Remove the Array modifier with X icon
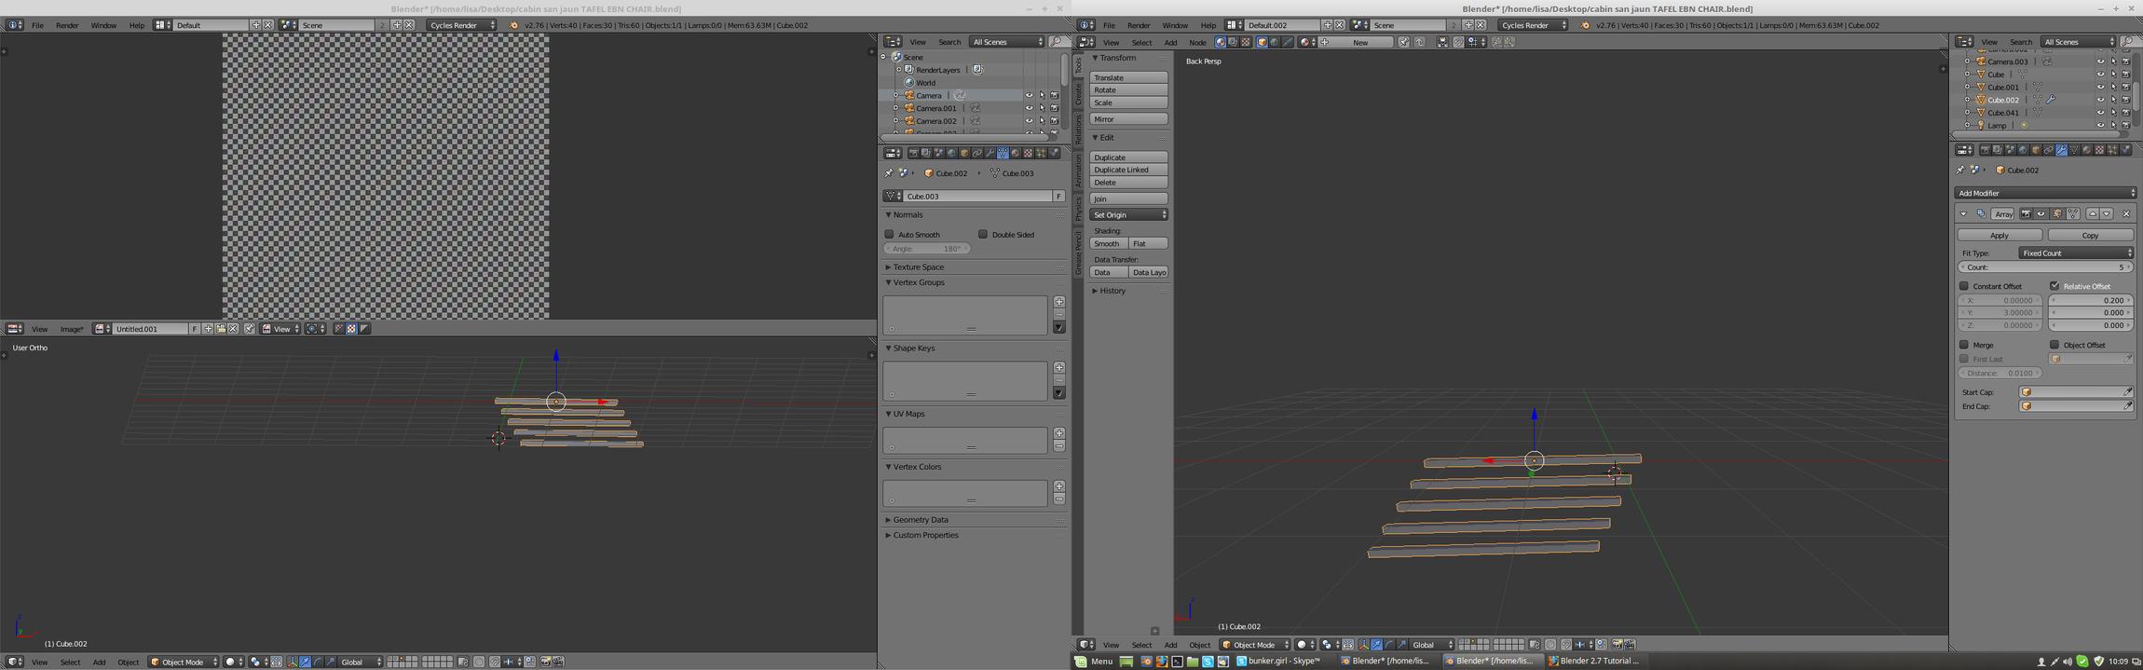This screenshot has width=2143, height=670. 2126,213
